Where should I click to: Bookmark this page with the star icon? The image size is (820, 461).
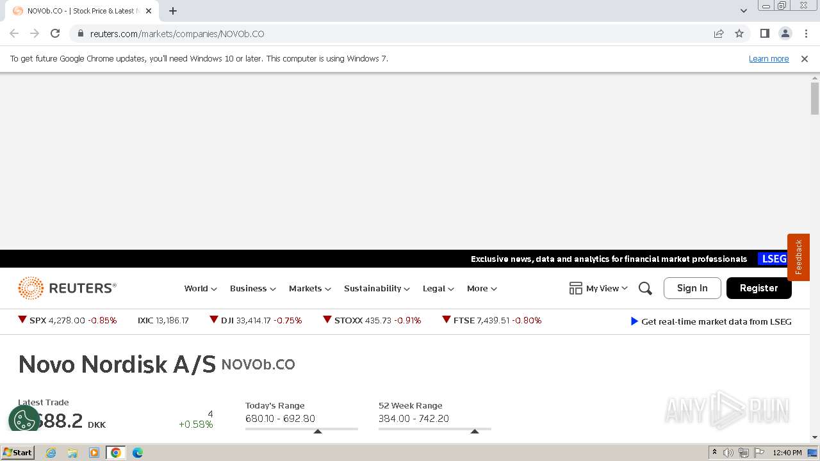pyautogui.click(x=739, y=33)
